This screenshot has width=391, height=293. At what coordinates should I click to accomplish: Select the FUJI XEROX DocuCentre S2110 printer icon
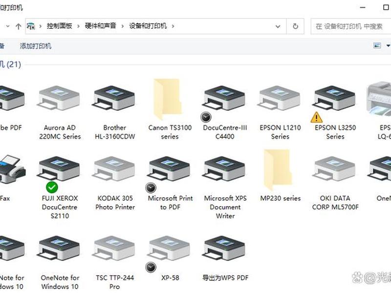(59, 168)
